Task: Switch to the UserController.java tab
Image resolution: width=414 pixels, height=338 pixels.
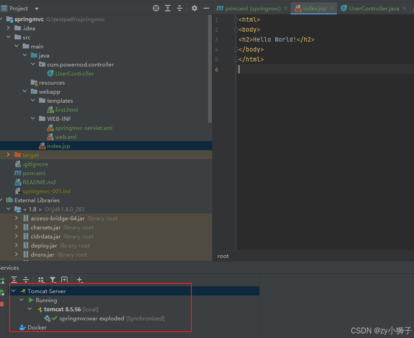Action: (374, 8)
